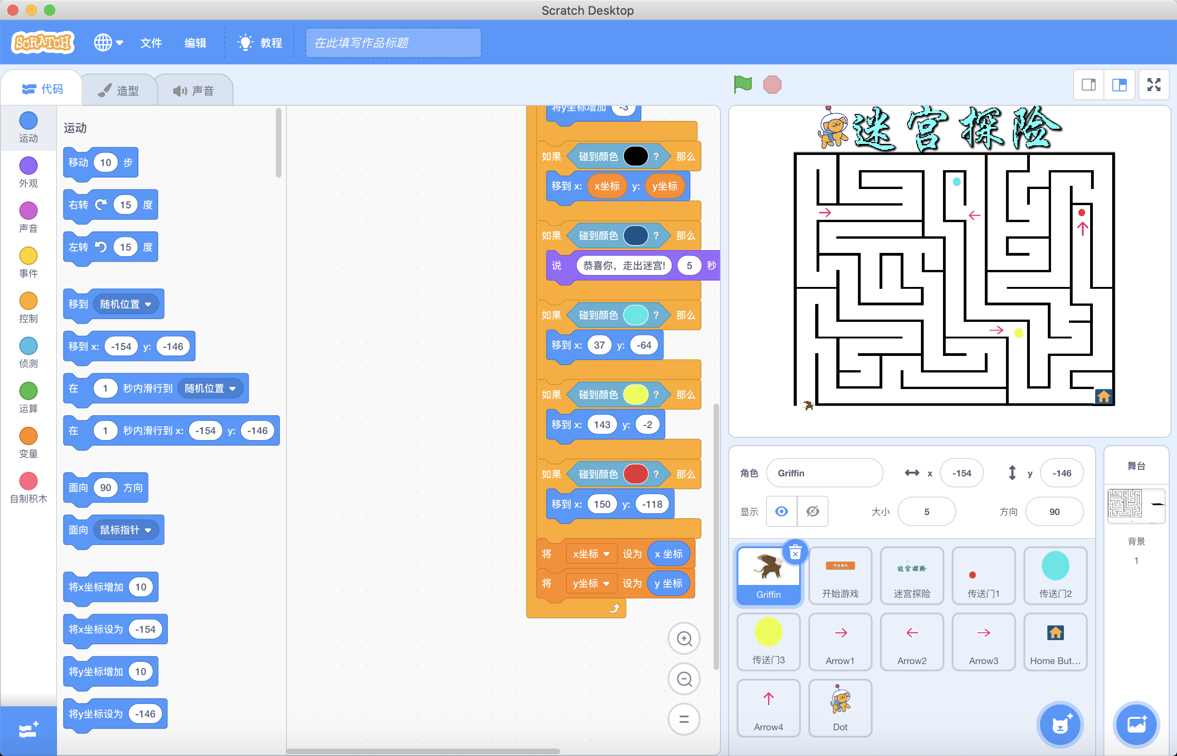Screen dimensions: 1177x756
Task: Show the sprite with eye icon
Action: (x=782, y=511)
